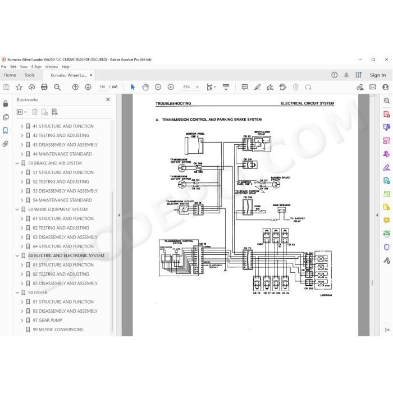The height and width of the screenshot is (393, 393).
Task: Activate the Hand pan tool
Action: tap(145, 87)
